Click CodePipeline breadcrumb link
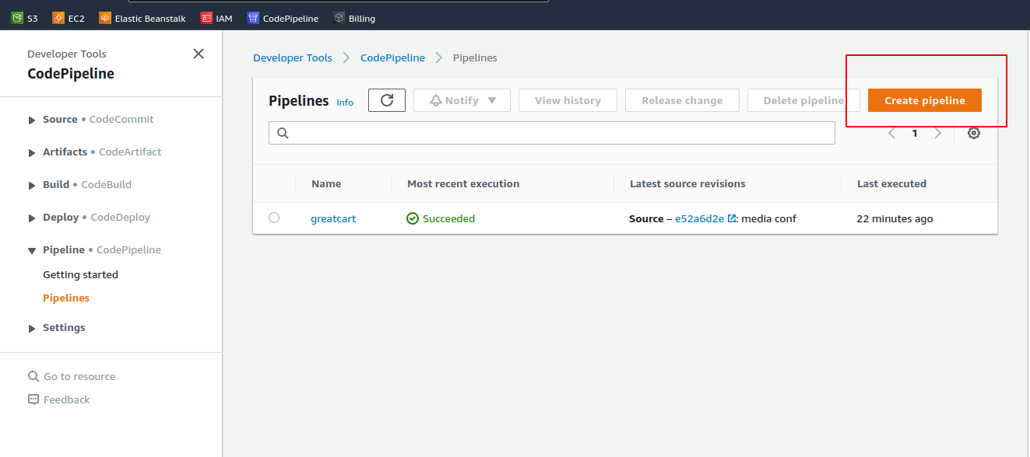 (392, 58)
